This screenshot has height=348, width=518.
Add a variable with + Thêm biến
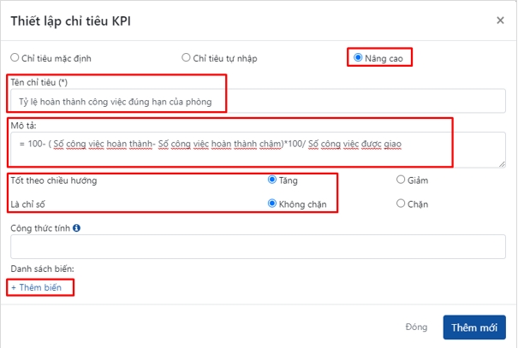(36, 288)
